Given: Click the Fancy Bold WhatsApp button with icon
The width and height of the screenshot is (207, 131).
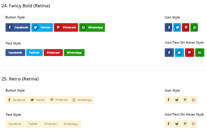Looking at the screenshot, I should [92, 27].
